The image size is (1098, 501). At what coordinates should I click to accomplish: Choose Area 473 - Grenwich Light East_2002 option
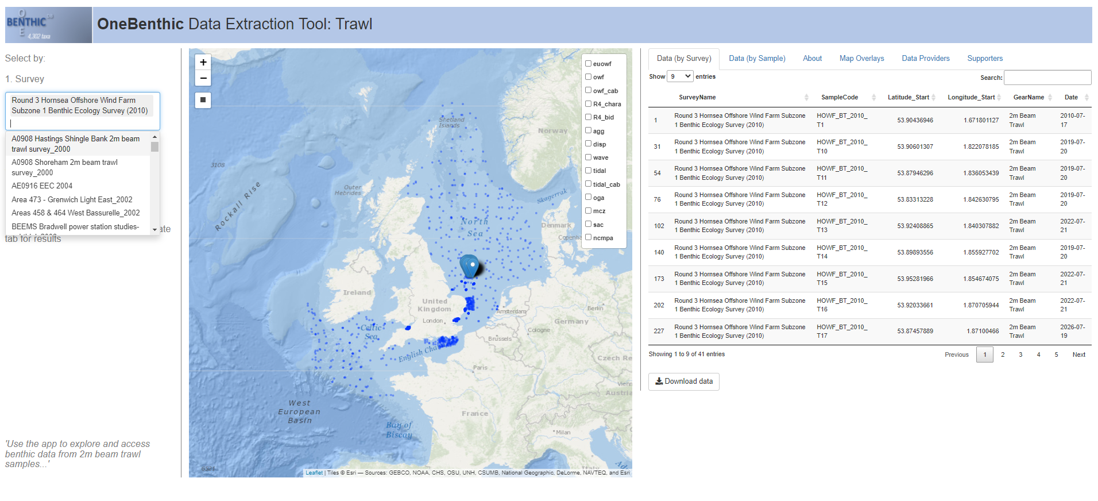tap(72, 200)
